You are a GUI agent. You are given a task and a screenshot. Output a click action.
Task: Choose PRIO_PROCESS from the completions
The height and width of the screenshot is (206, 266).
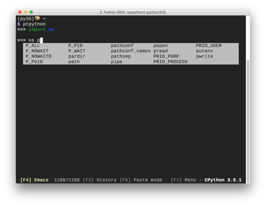tap(170, 62)
